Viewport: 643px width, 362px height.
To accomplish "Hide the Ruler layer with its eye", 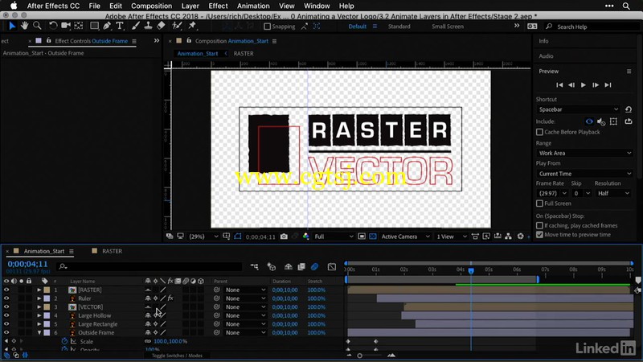I will pos(6,298).
